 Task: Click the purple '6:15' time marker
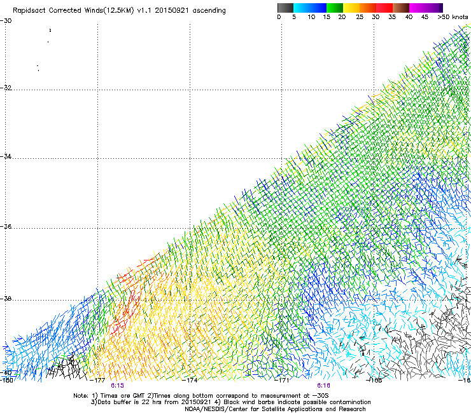click(118, 386)
